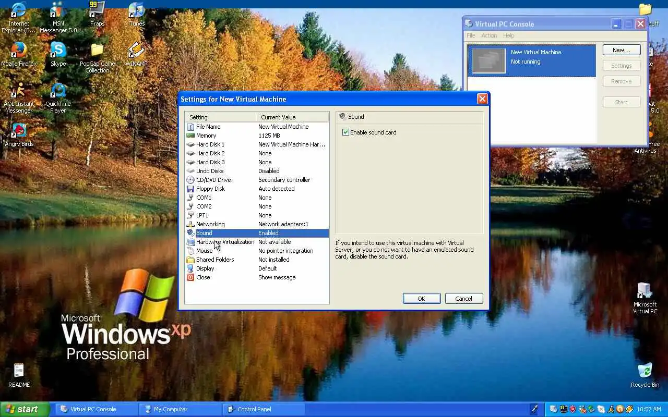Minimize the Virtual PC Console window
Image resolution: width=668 pixels, height=417 pixels.
pos(616,23)
